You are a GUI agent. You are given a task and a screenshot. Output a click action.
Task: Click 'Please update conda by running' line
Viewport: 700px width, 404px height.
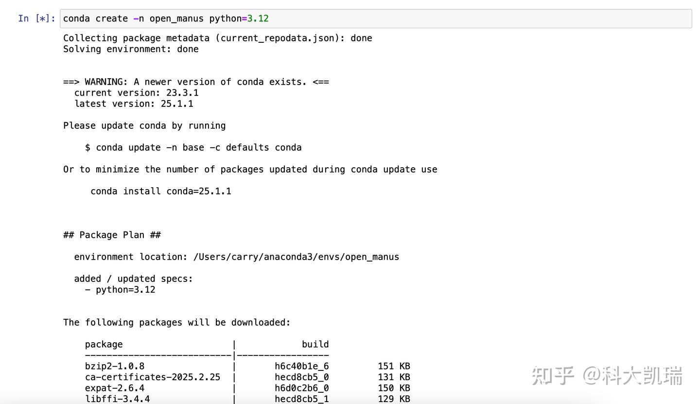click(144, 125)
